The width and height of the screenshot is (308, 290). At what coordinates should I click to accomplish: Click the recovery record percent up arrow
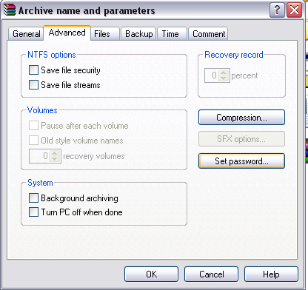(224, 72)
